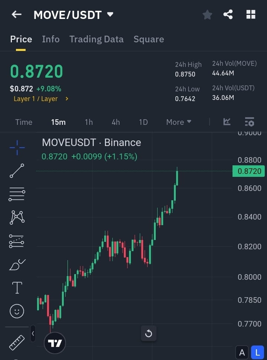Open the emoji sticker tool

(17, 311)
